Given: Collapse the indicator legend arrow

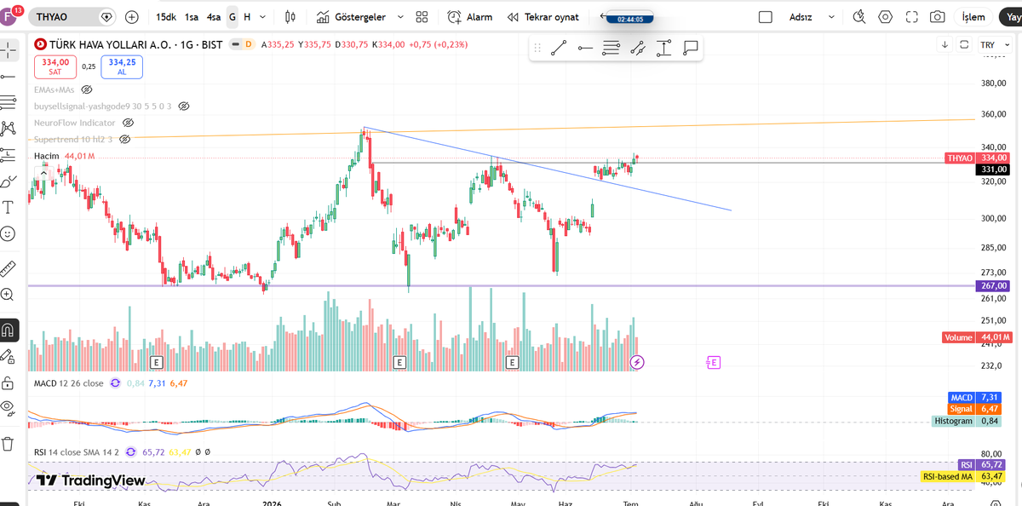Looking at the screenshot, I should pyautogui.click(x=43, y=173).
